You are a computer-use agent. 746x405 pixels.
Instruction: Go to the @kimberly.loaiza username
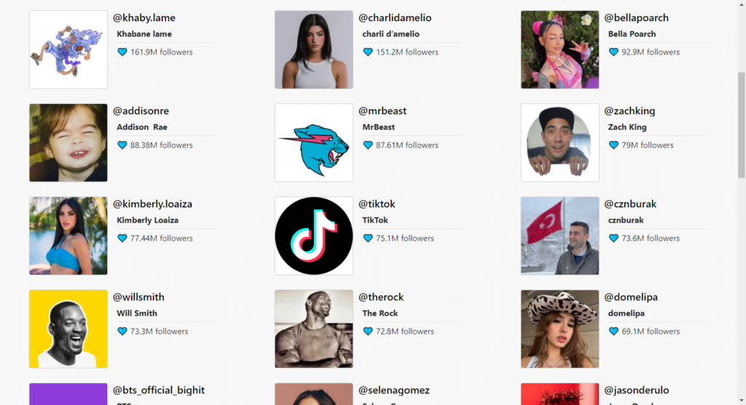click(x=153, y=204)
